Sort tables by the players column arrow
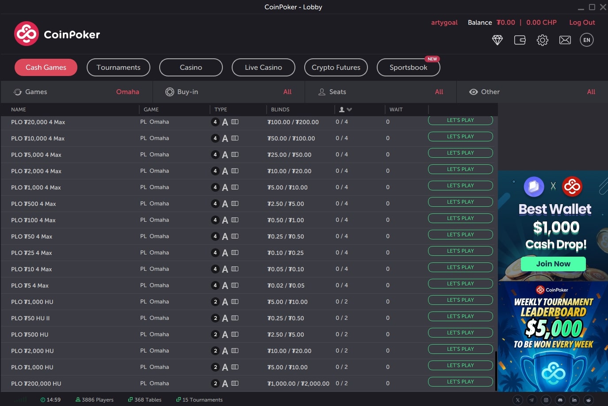608x406 pixels. click(x=346, y=110)
